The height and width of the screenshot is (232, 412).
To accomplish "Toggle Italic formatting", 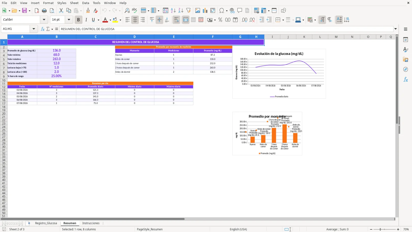I will click(86, 20).
